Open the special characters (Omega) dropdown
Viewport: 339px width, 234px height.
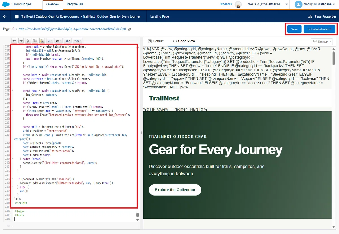tap(49, 41)
